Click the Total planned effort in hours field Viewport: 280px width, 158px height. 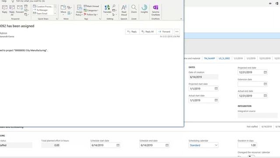click(51, 145)
